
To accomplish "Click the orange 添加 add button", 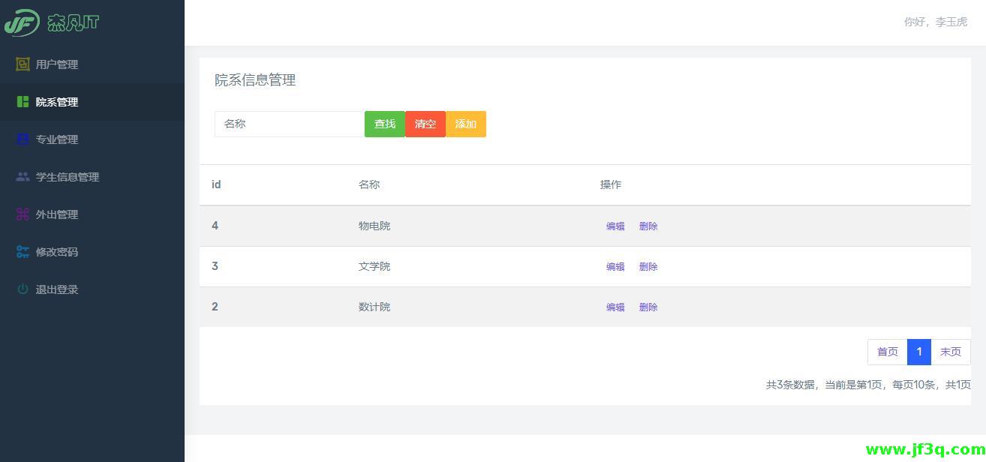I will coord(465,124).
